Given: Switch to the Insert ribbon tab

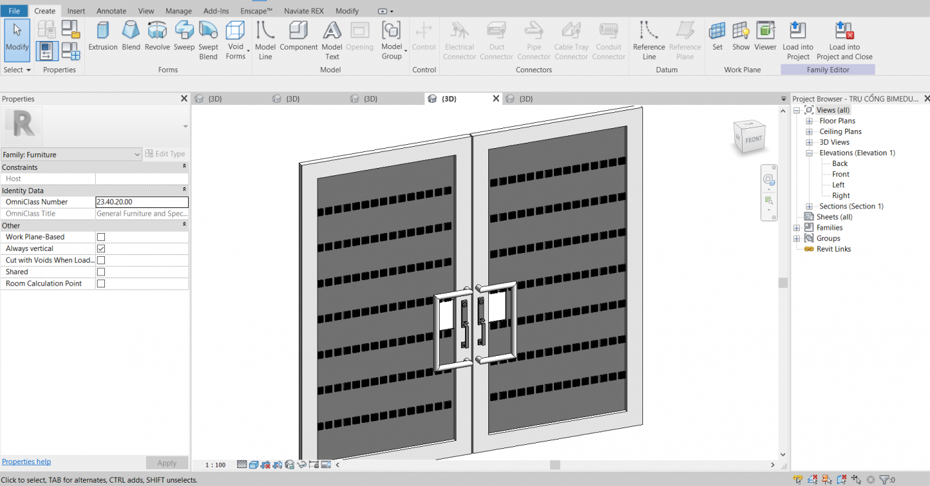Looking at the screenshot, I should pyautogui.click(x=76, y=11).
